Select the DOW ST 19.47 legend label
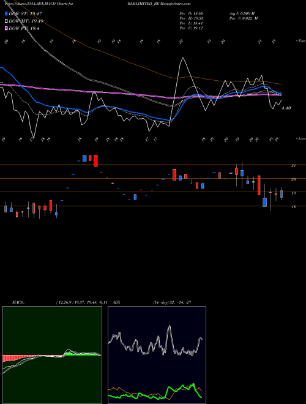Screen dimensions: 306x404 pyautogui.click(x=25, y=13)
